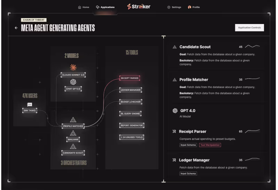Go back using the left arrow icon
278x190 pixels.
coord(16,28)
